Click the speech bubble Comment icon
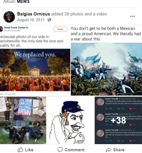Viewport: 142px width, 153px height. [x=60, y=150]
